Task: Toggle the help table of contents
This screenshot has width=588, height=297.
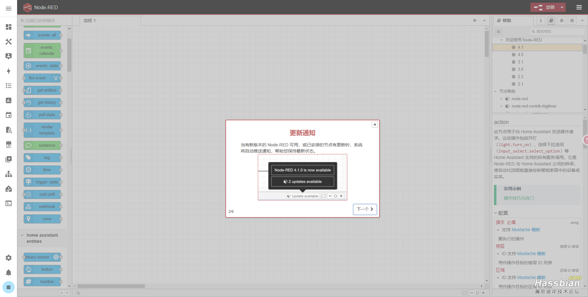Action: point(499,32)
